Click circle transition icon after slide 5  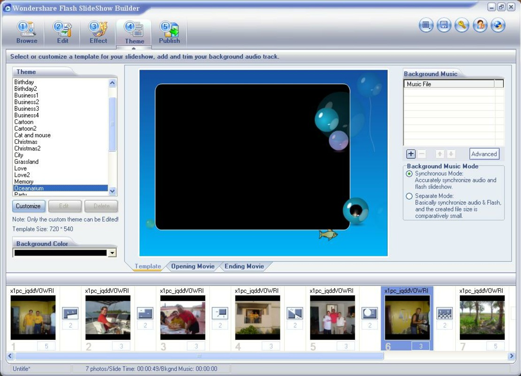point(369,313)
